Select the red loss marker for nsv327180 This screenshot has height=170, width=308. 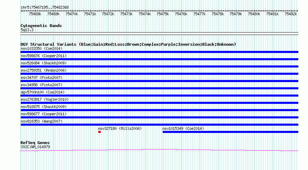coord(99,132)
